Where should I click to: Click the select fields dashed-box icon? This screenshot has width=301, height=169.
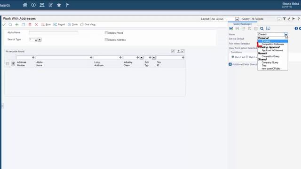click(268, 29)
